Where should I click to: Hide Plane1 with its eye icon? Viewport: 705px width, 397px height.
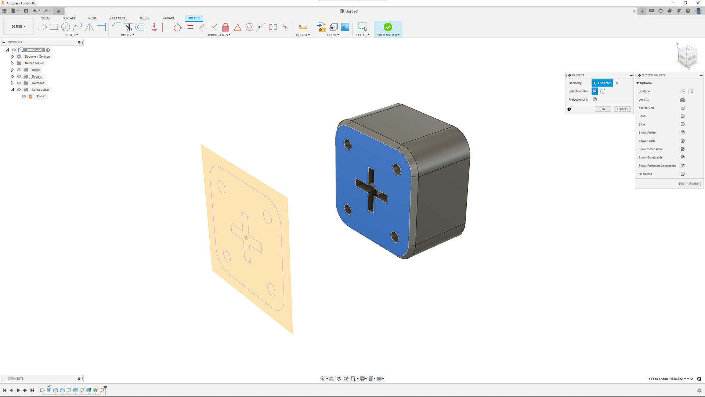(x=24, y=96)
